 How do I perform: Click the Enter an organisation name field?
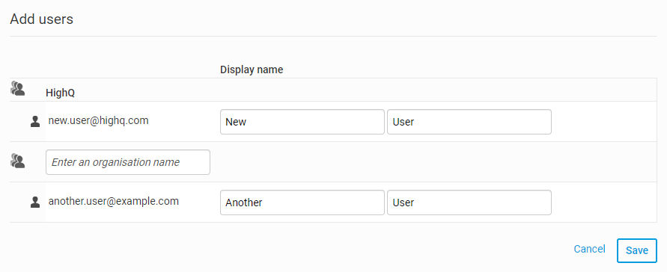click(128, 162)
